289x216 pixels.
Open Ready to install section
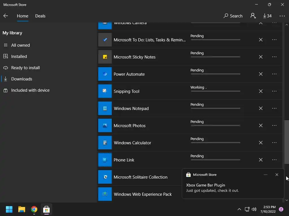coord(25,68)
